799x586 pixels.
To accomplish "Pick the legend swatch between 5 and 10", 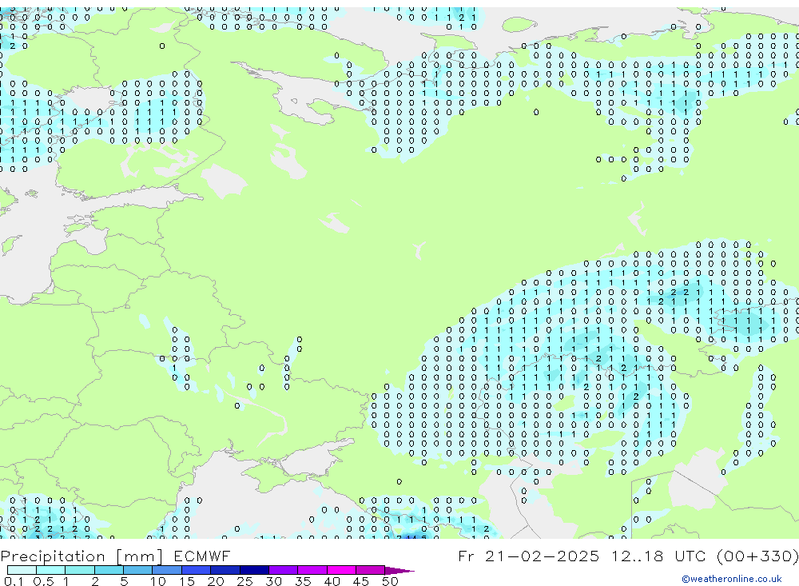I will pyautogui.click(x=138, y=570).
